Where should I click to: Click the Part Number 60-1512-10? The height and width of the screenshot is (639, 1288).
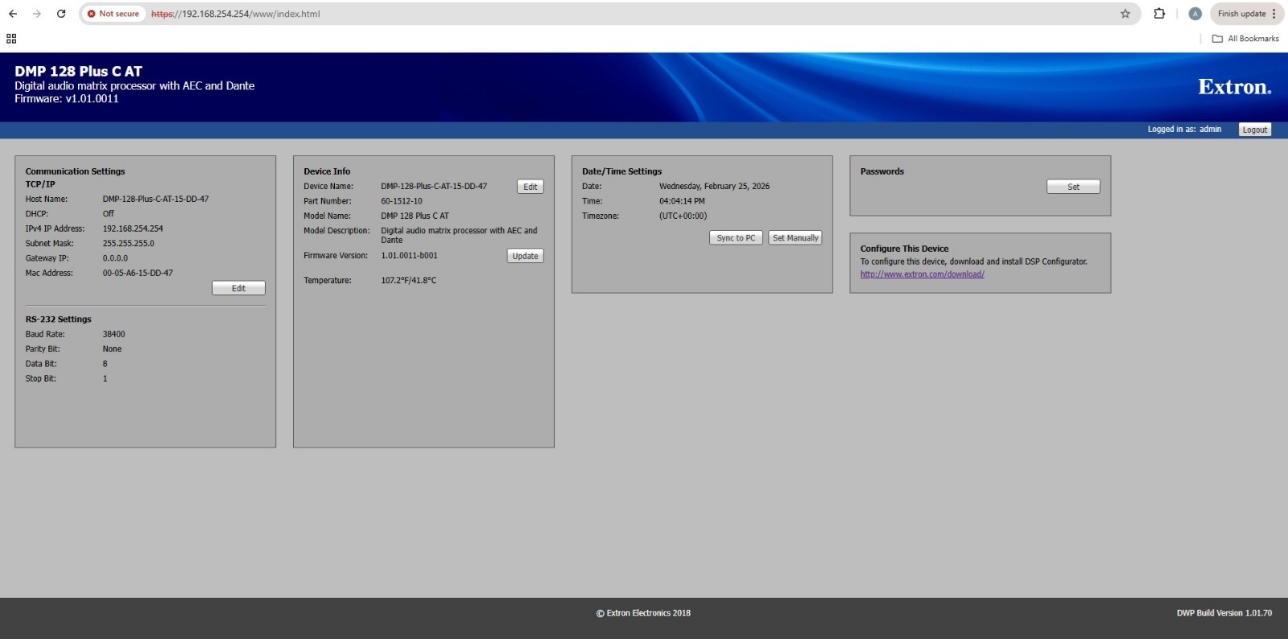pos(402,201)
